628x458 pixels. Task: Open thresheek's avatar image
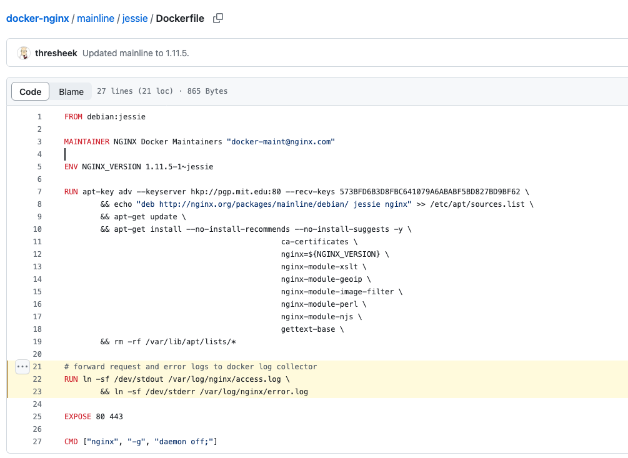tap(24, 53)
